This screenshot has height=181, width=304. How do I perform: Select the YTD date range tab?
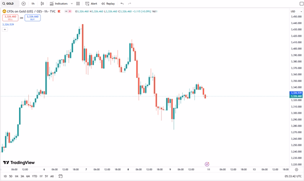[x=34, y=176]
